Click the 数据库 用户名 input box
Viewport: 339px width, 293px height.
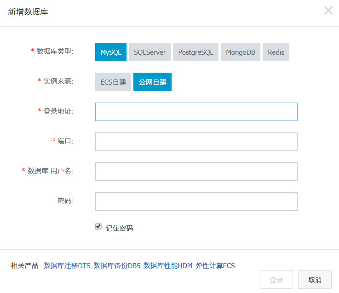196,172
